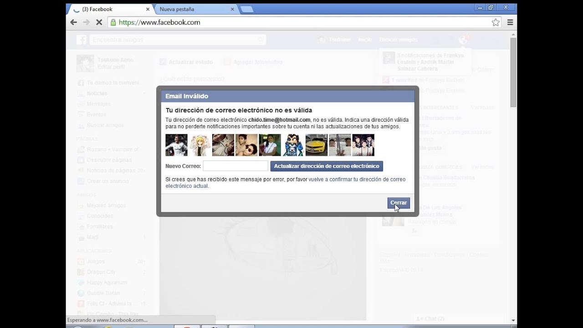The image size is (583, 328).
Task: Click the scrollbar down arrow
Action: [x=513, y=320]
